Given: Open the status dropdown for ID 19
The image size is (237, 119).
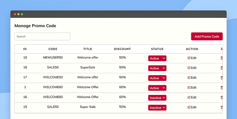Looking at the screenshot, I should click(157, 58).
